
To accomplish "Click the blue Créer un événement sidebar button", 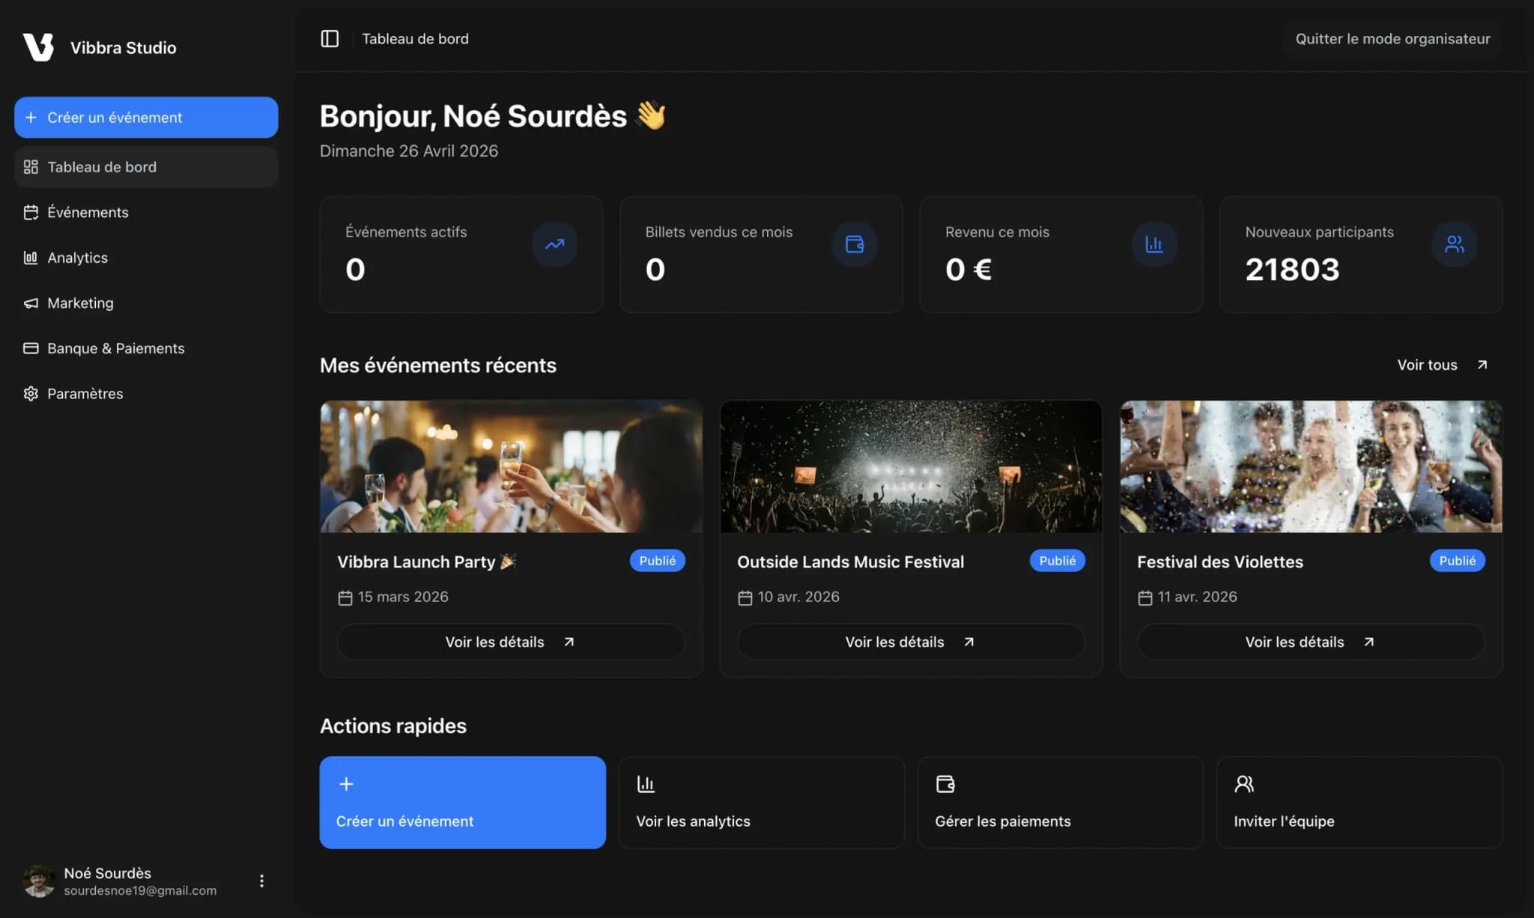I will [x=146, y=118].
